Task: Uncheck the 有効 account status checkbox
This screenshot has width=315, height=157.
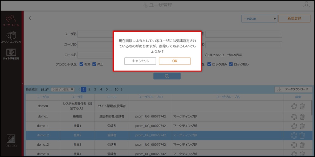Action: tap(81, 65)
